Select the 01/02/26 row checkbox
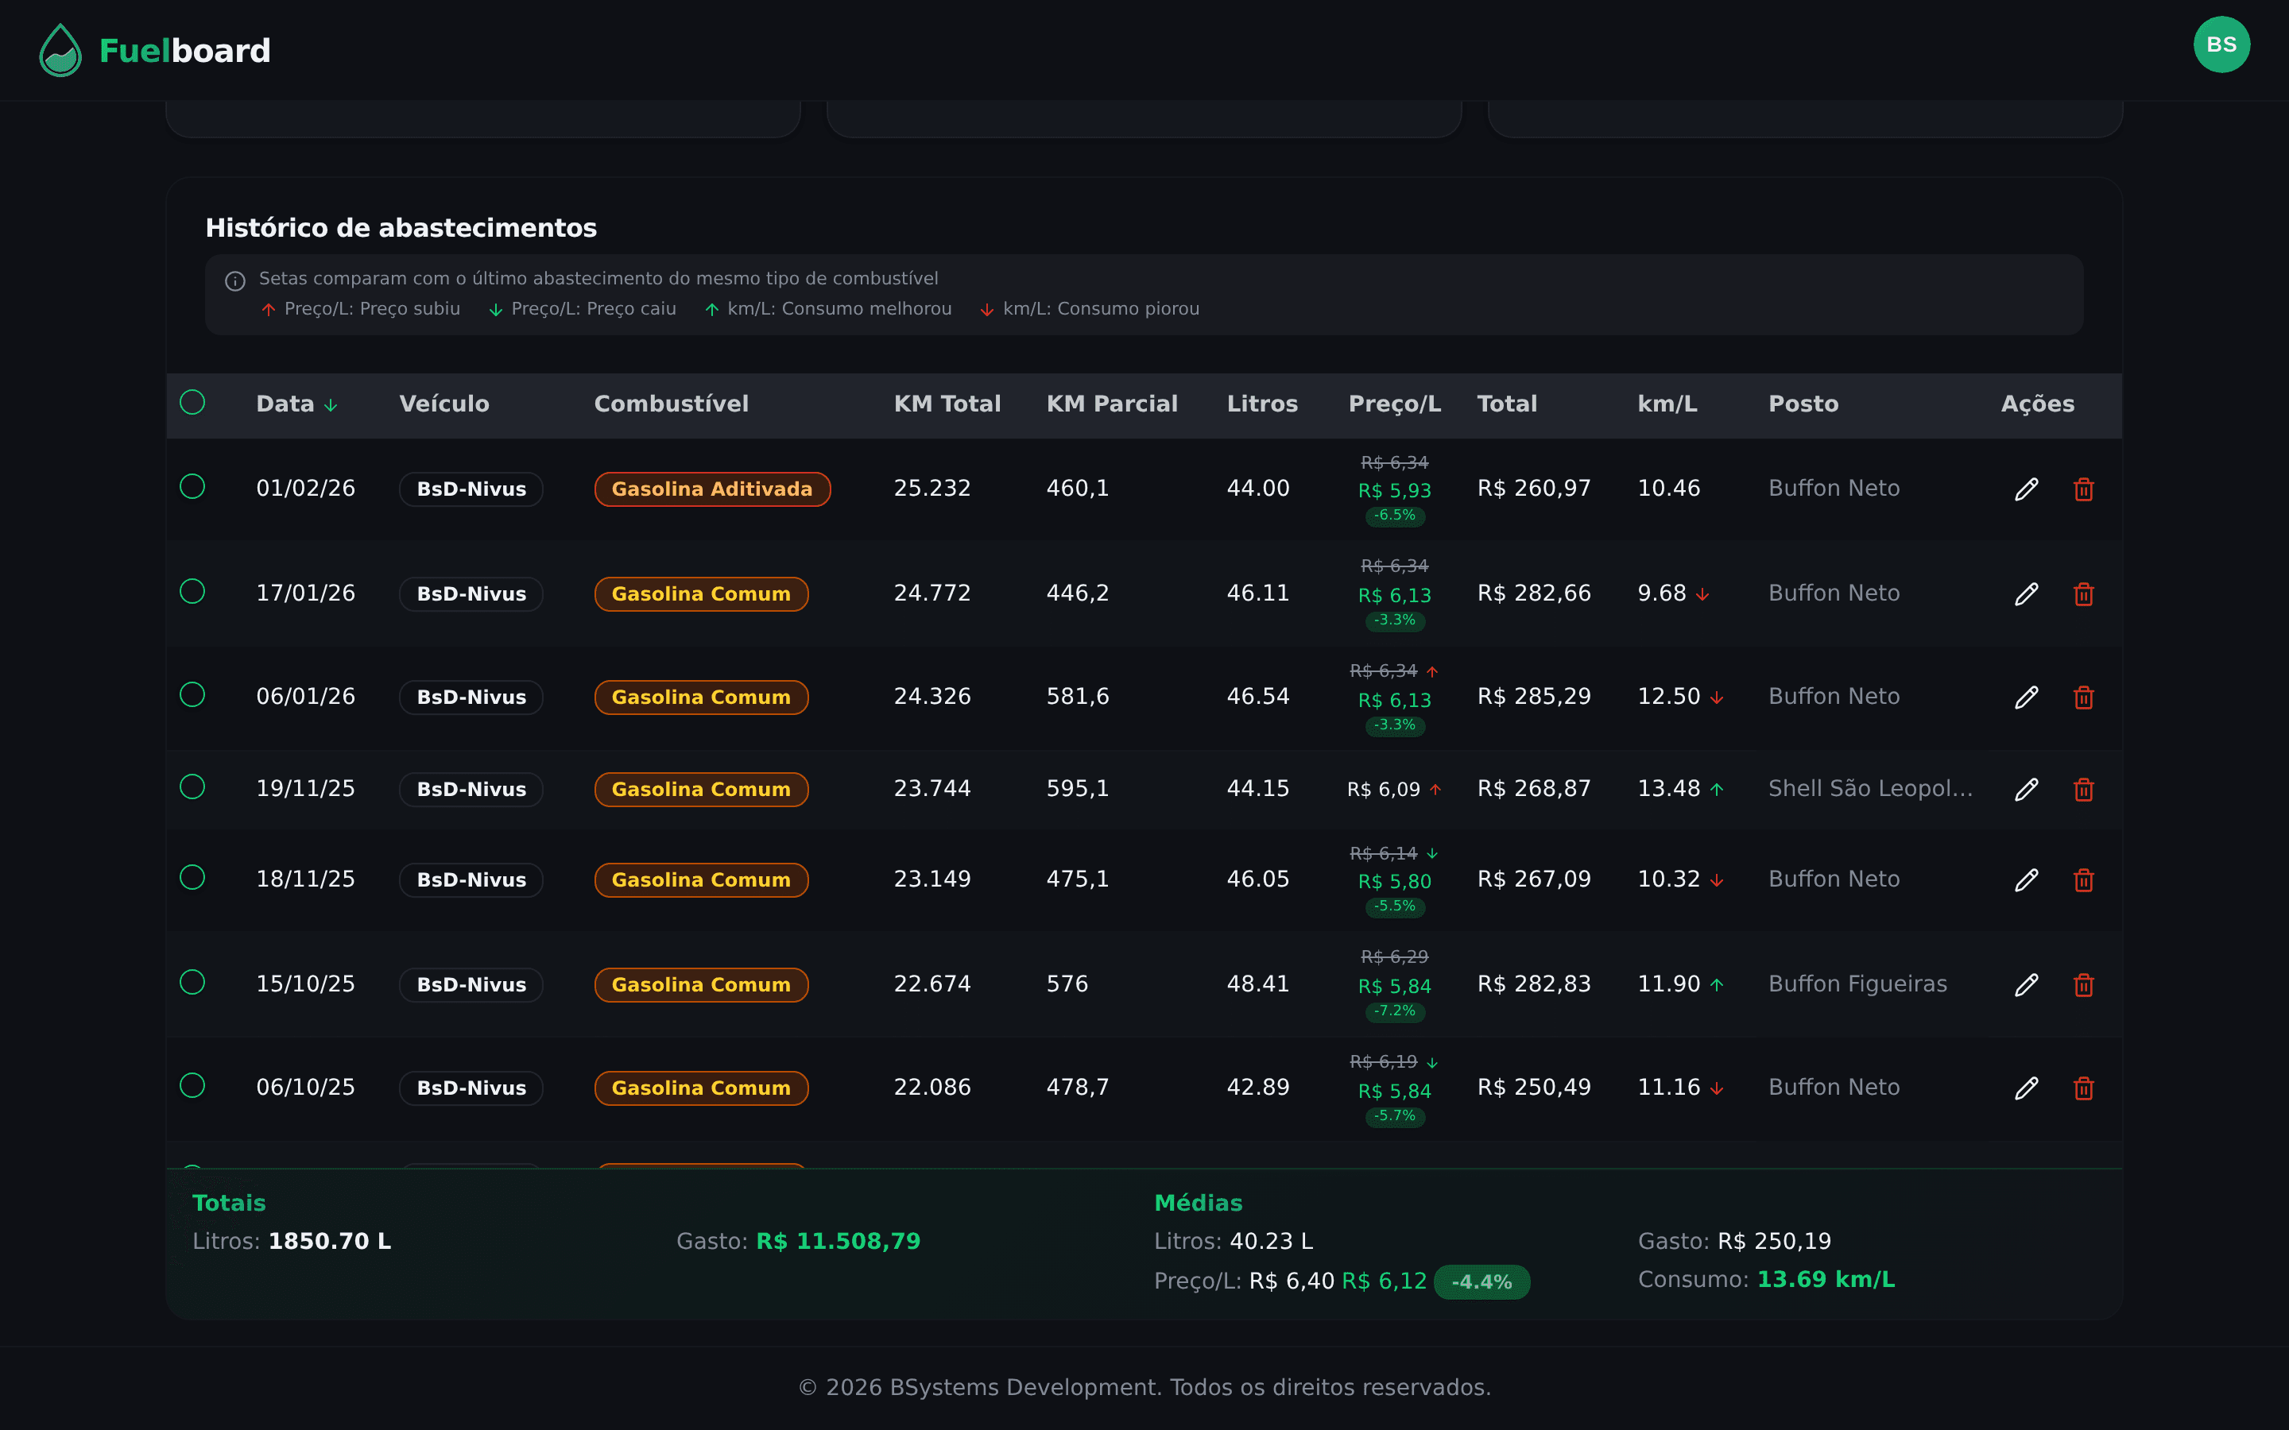The width and height of the screenshot is (2289, 1430). pyautogui.click(x=192, y=486)
